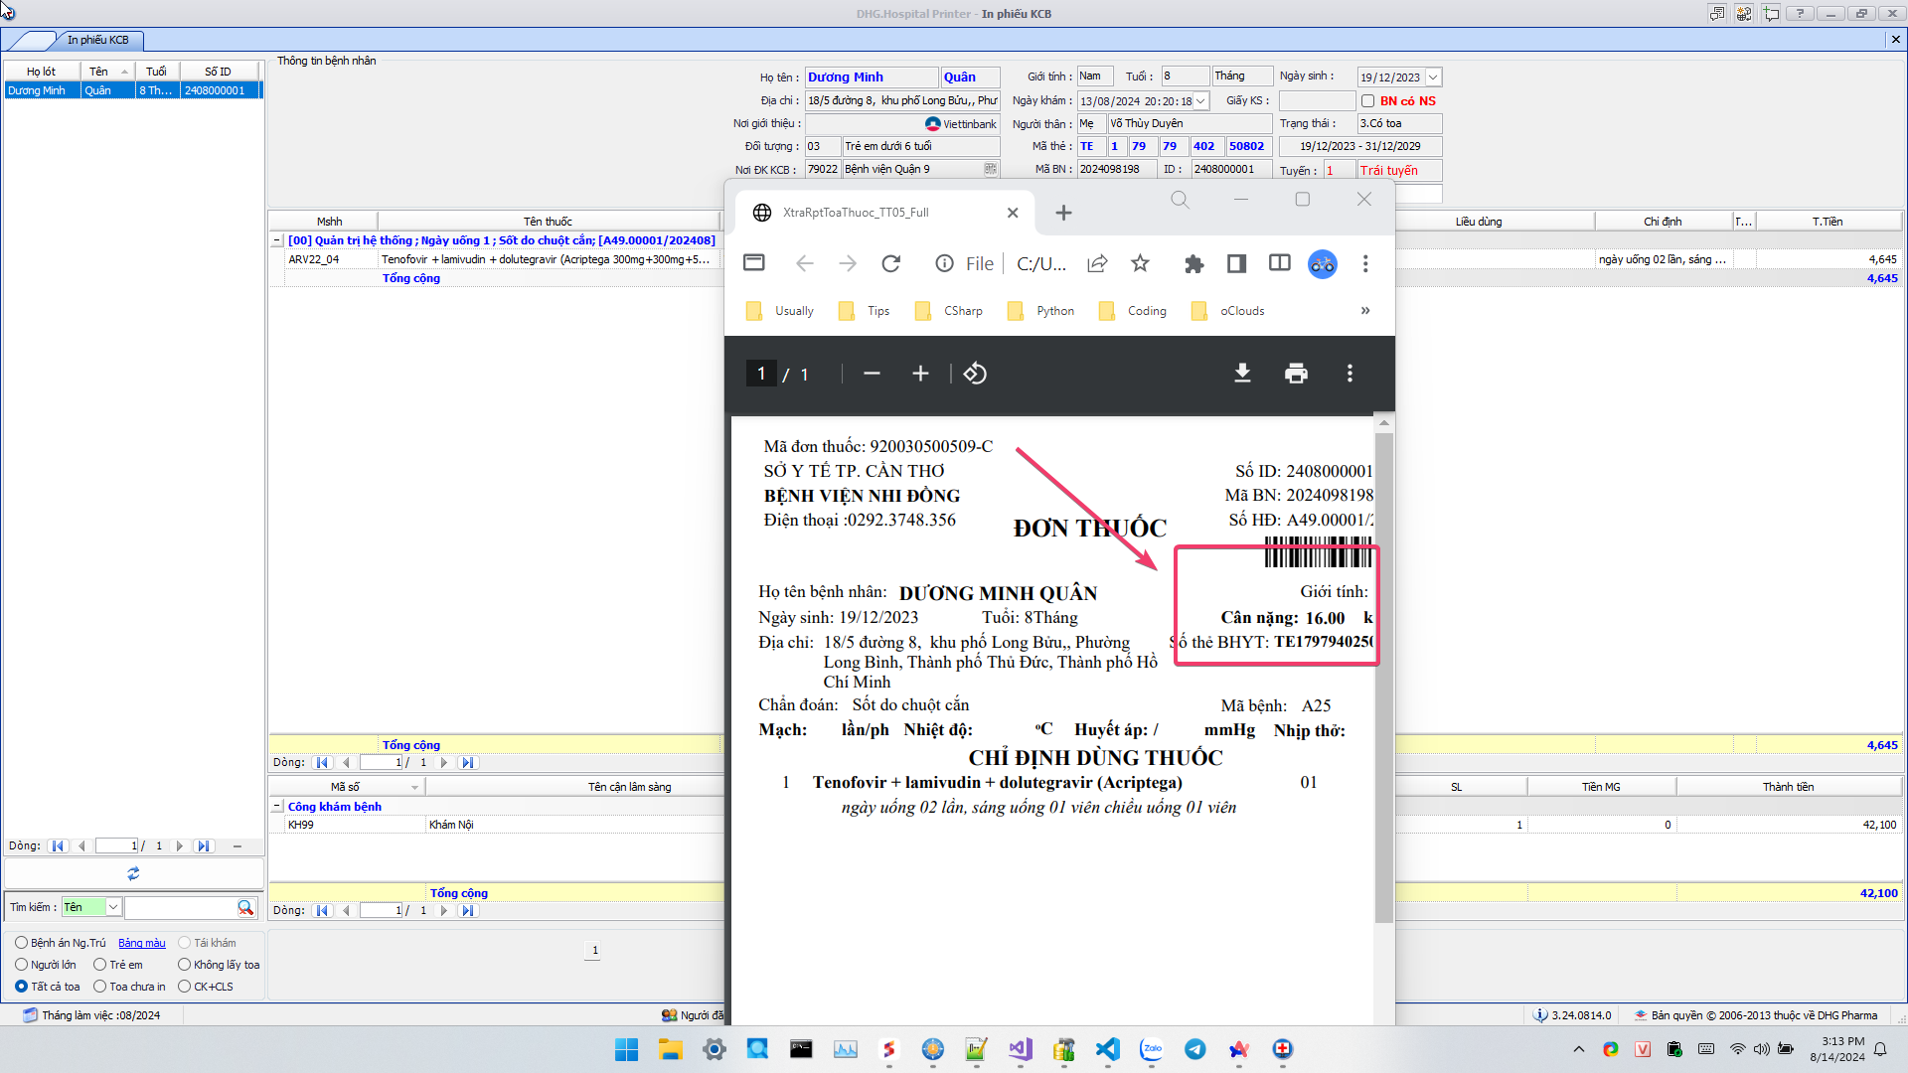Collapse the Công khám bệnh group
Image resolution: width=1908 pixels, height=1073 pixels.
pyautogui.click(x=277, y=807)
